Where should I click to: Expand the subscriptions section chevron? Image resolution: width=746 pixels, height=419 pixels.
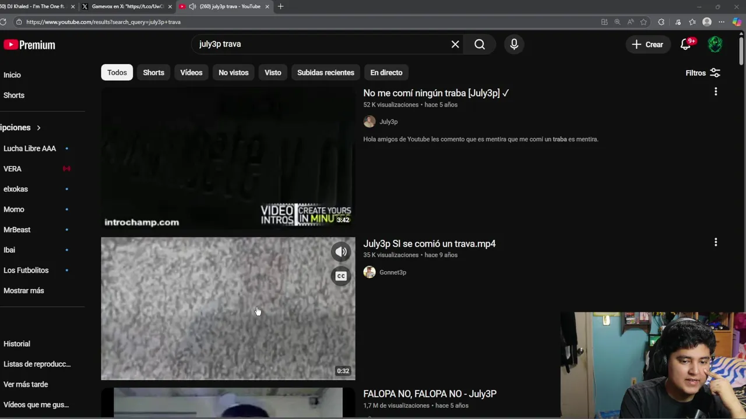pyautogui.click(x=38, y=127)
